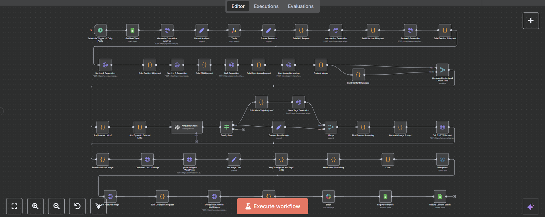
Task: Select the Build FAQ Request node
Action: [x=204, y=65]
